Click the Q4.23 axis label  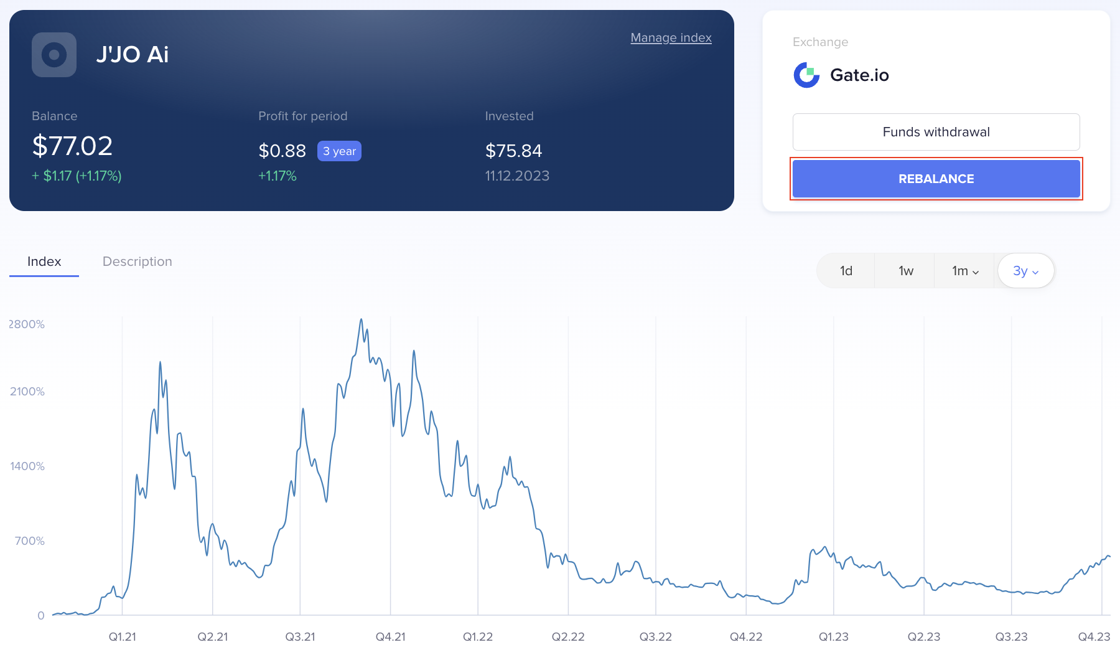tap(1094, 637)
